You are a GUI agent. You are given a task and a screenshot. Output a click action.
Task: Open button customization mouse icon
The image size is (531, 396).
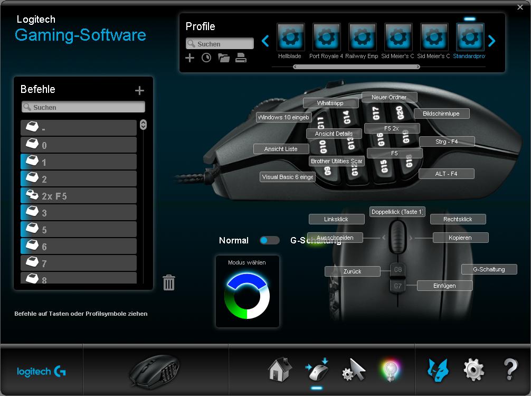pos(317,370)
